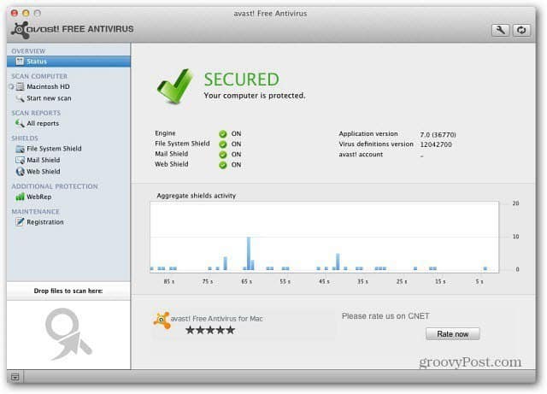547x394 pixels.
Task: Click the Web Shield green ON indicator
Action: point(223,165)
